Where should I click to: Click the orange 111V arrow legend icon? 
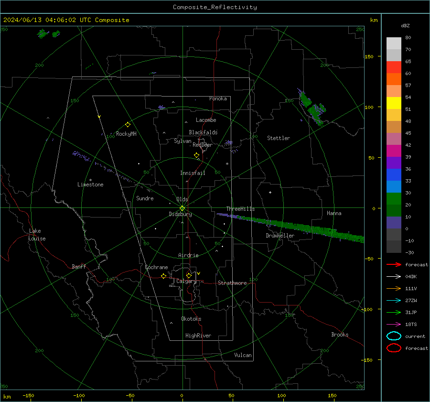(x=394, y=288)
